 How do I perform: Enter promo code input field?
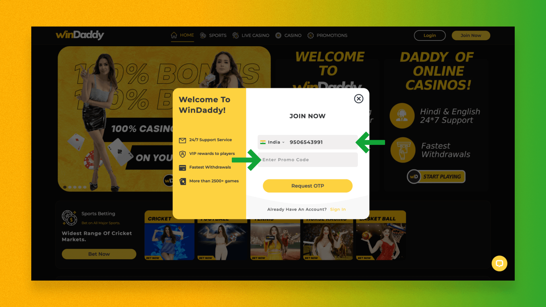[307, 159]
